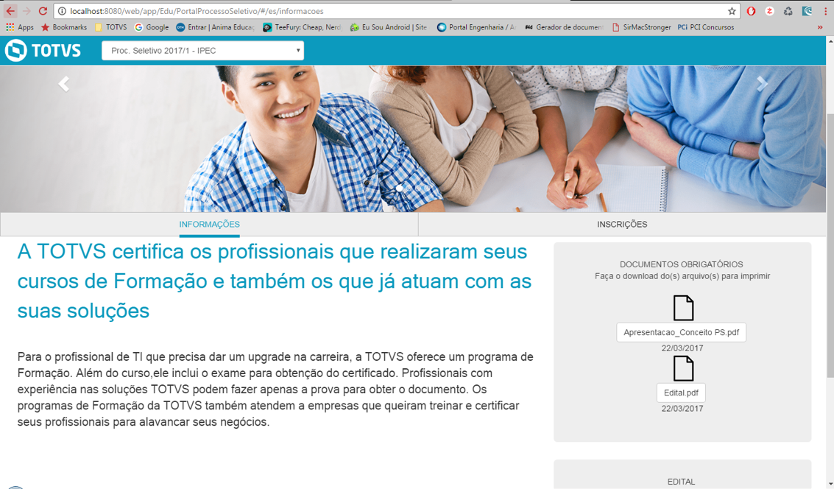Show more bookmarks with the double chevron
834x489 pixels.
tap(819, 27)
